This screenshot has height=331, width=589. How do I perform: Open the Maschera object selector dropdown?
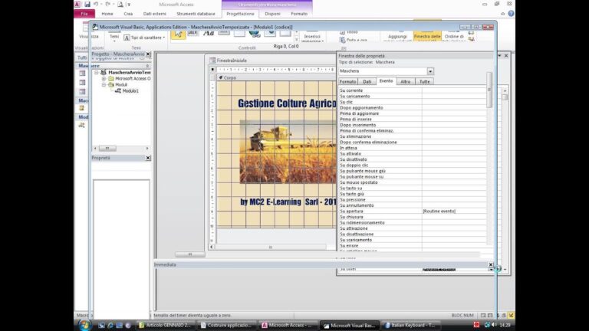(x=430, y=71)
